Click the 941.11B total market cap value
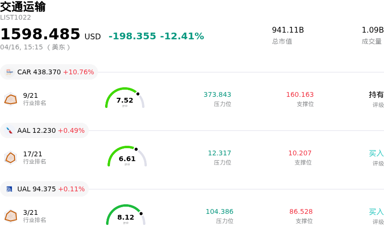The width and height of the screenshot is (384, 234). click(x=288, y=30)
